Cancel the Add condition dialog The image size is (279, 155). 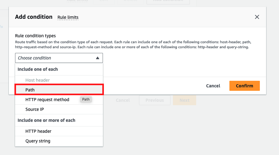pos(213,86)
